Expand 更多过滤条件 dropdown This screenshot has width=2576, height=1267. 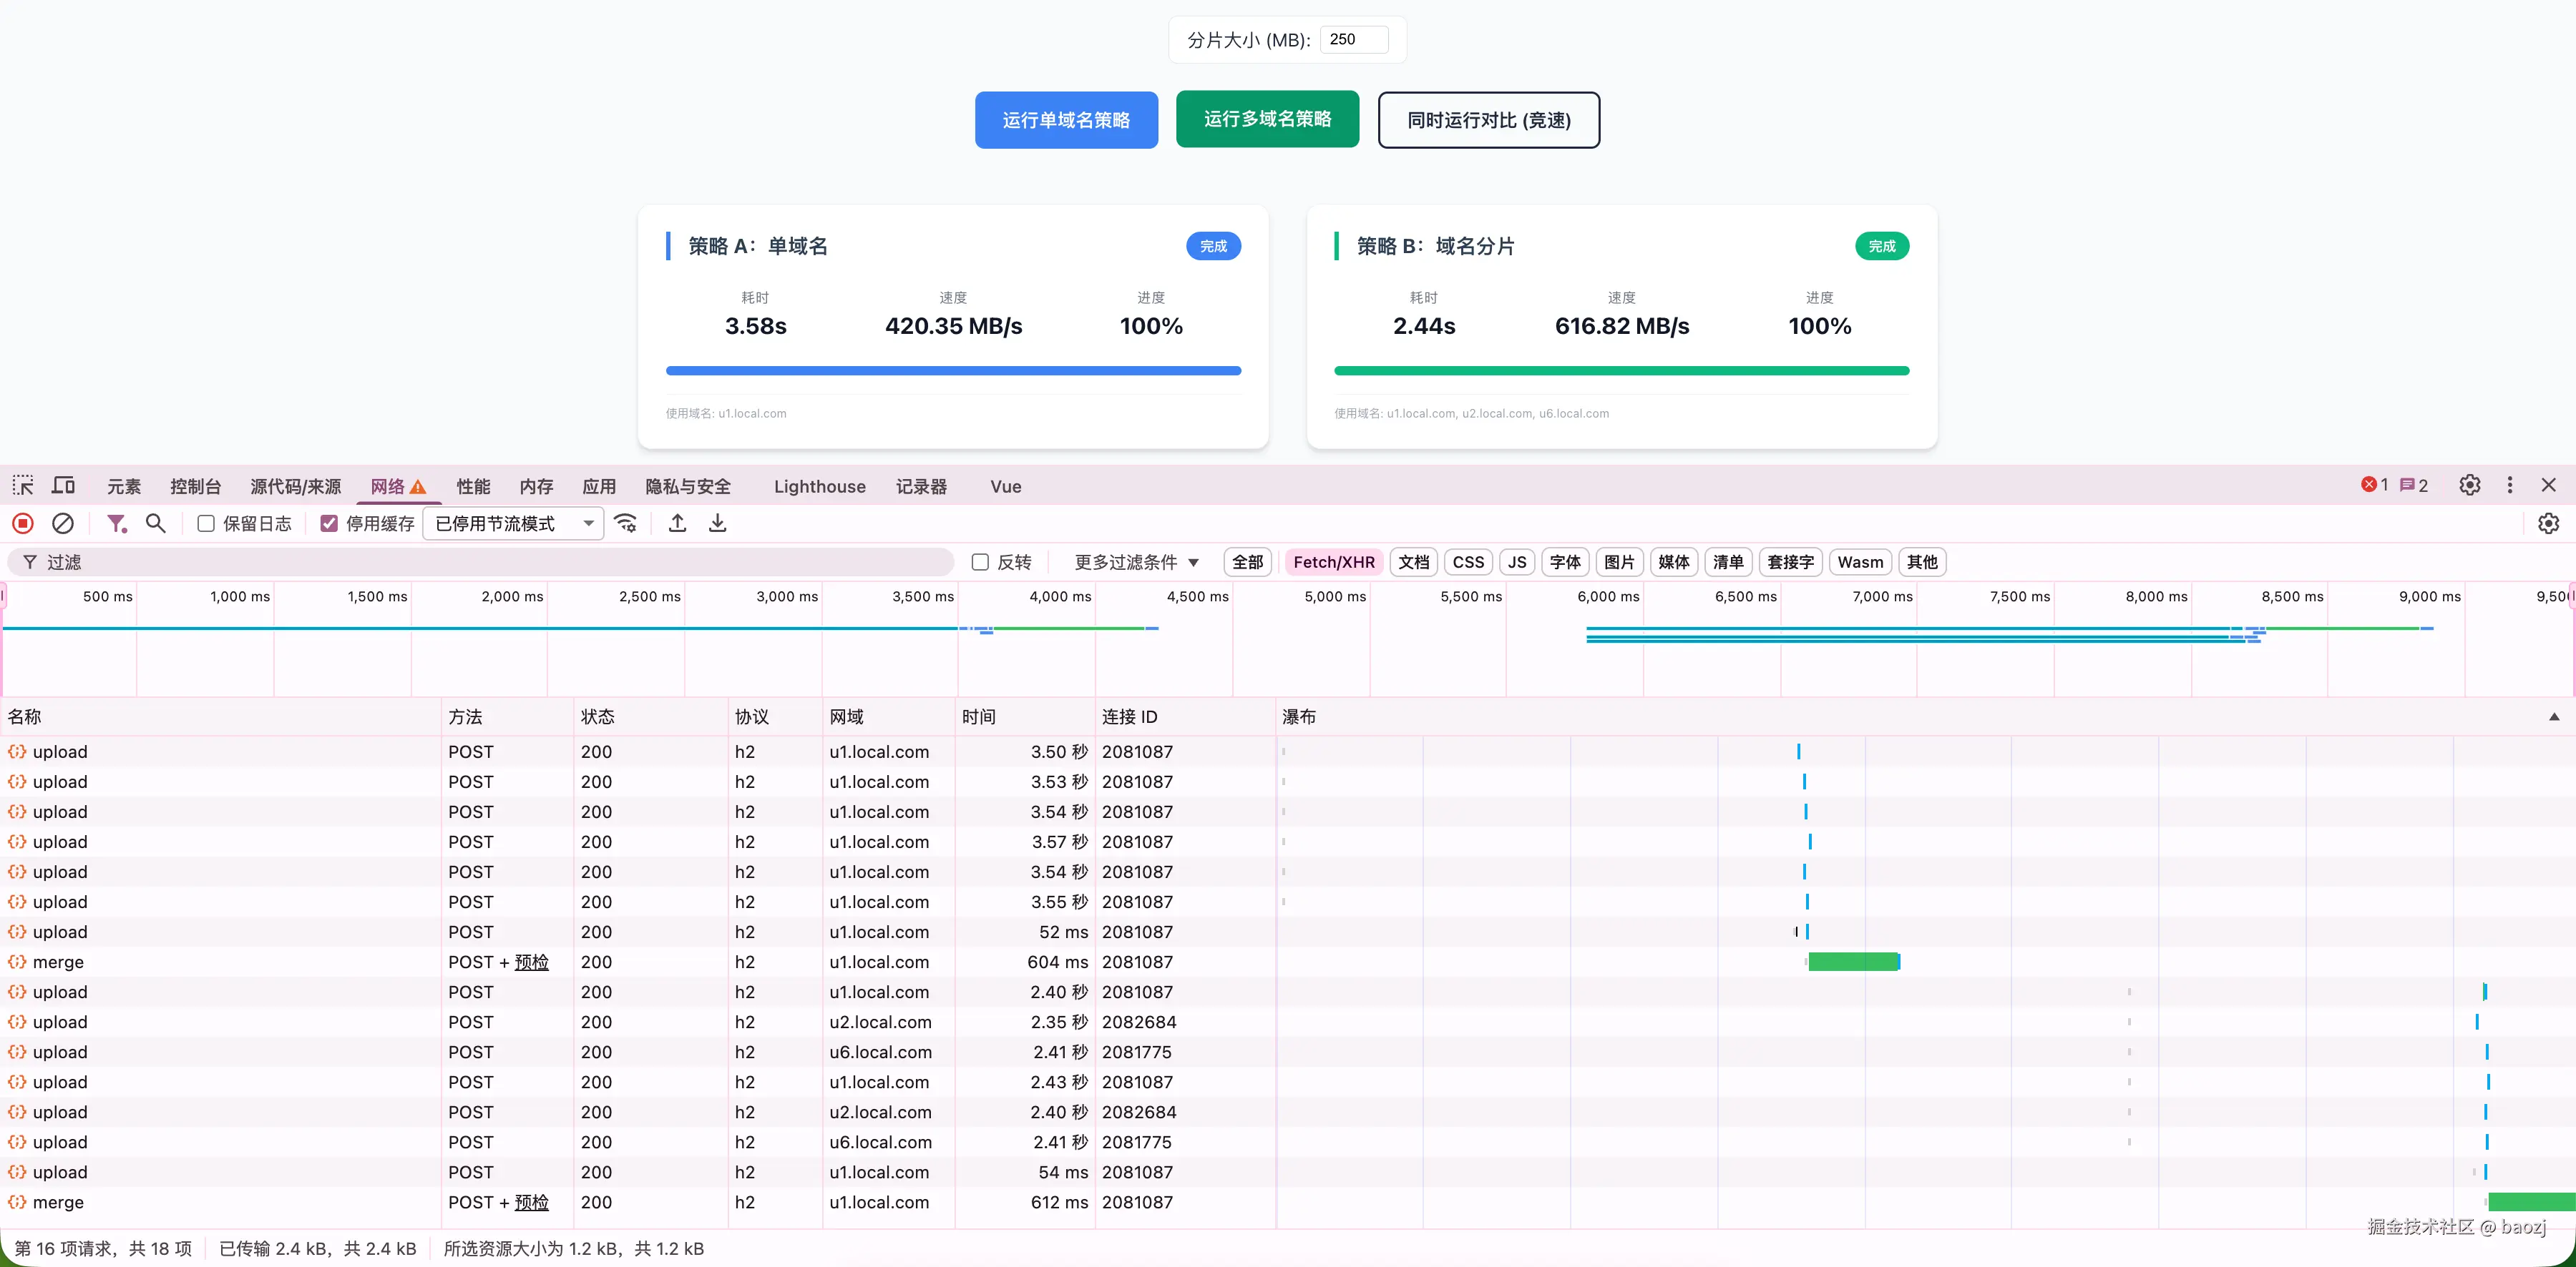[x=1136, y=563]
